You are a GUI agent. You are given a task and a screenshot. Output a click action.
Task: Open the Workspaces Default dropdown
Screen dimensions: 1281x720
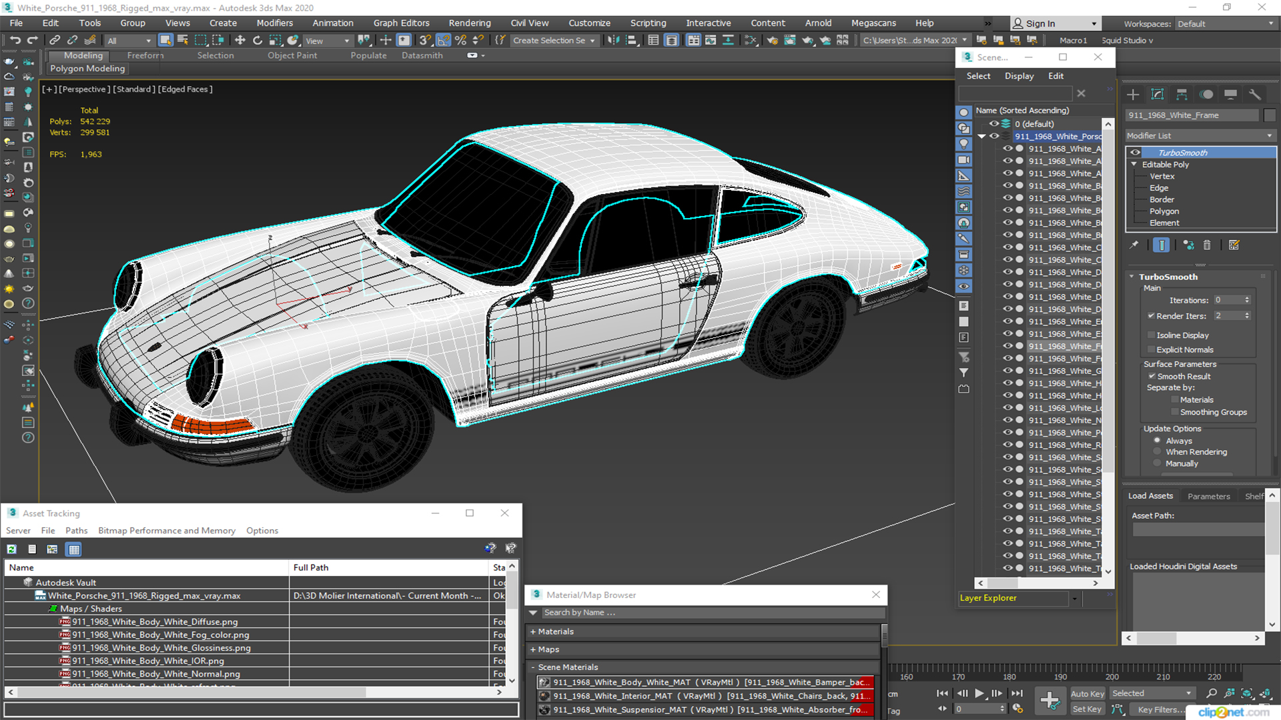click(1226, 24)
